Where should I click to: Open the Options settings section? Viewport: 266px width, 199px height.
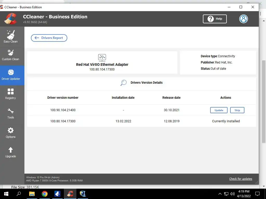pos(10,133)
